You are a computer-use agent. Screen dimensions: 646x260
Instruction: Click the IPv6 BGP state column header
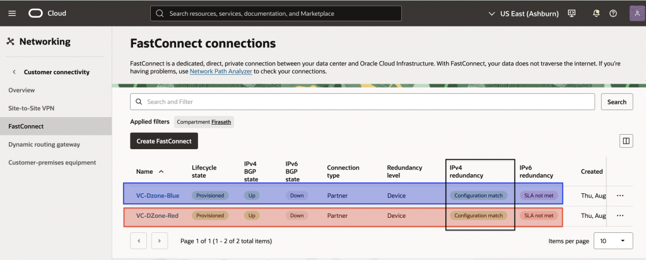(293, 172)
